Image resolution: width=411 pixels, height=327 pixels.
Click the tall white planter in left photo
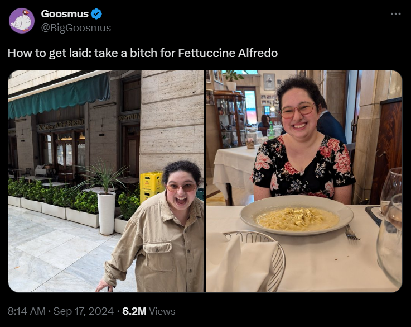107,214
